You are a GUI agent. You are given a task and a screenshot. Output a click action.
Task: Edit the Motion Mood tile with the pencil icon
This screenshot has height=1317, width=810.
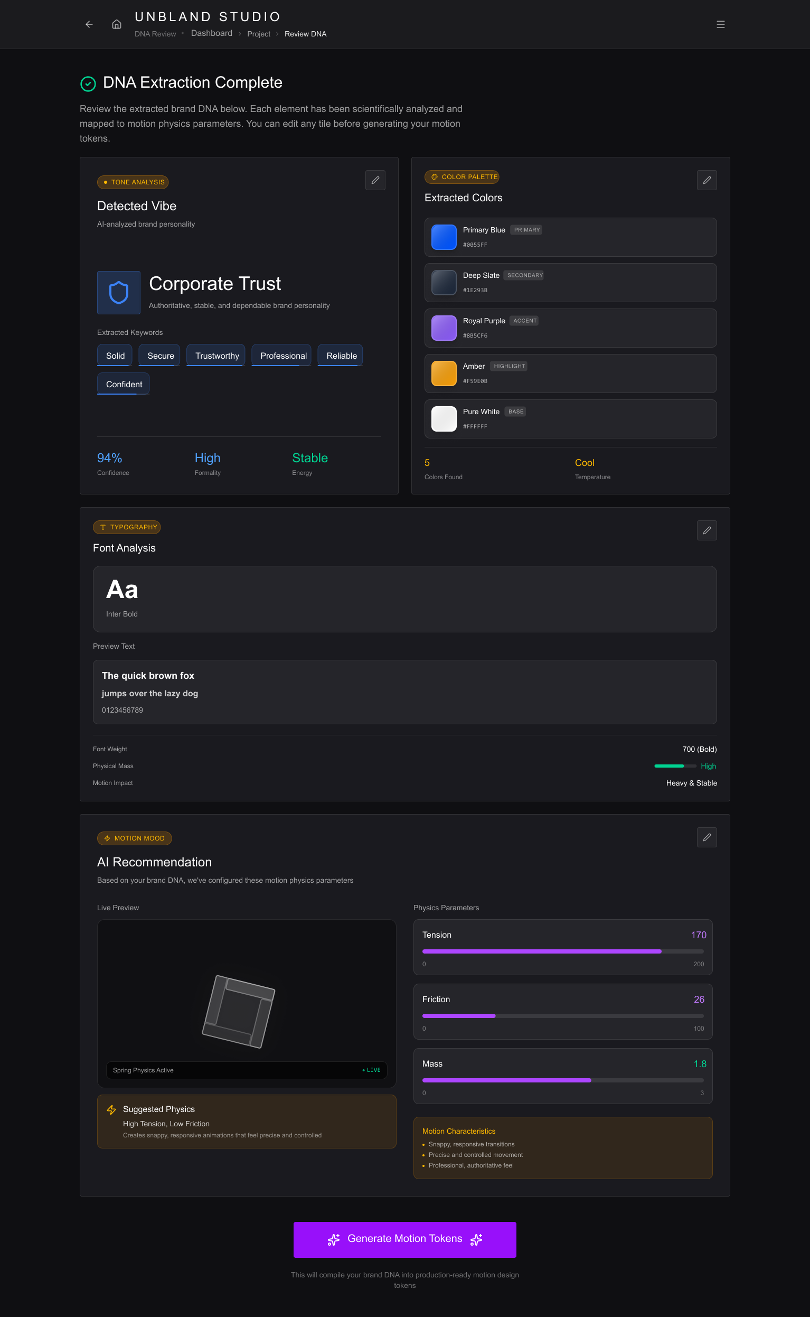(x=707, y=837)
